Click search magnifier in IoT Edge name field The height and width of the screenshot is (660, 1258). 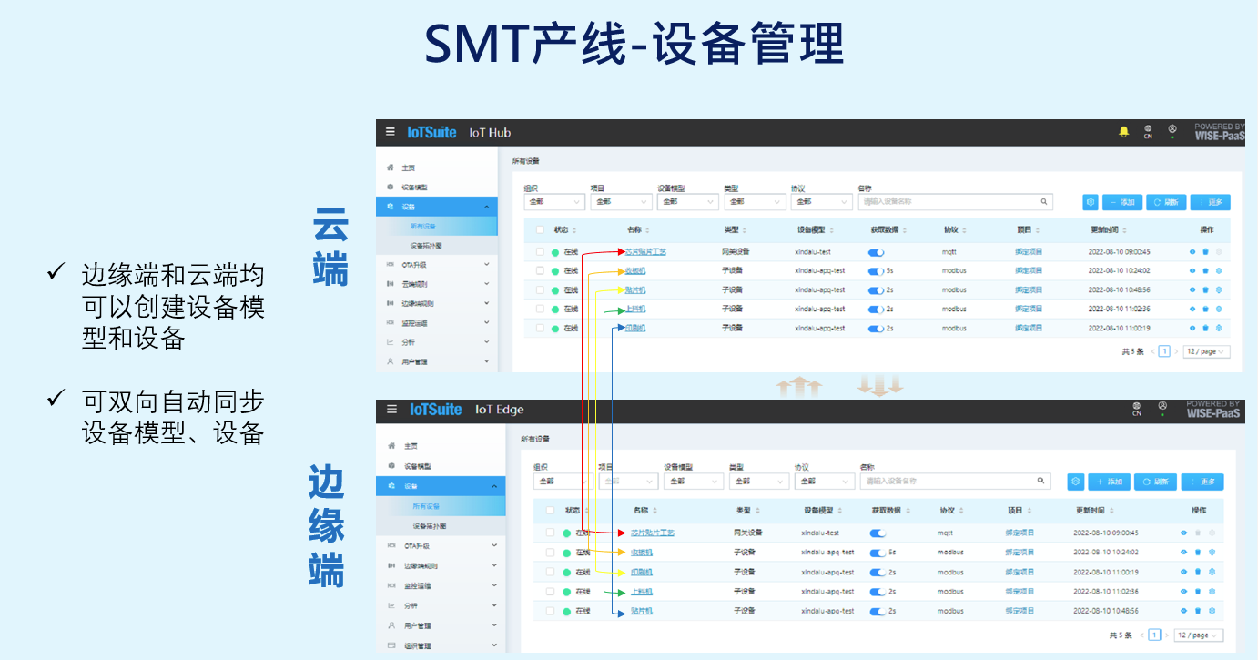[1041, 481]
